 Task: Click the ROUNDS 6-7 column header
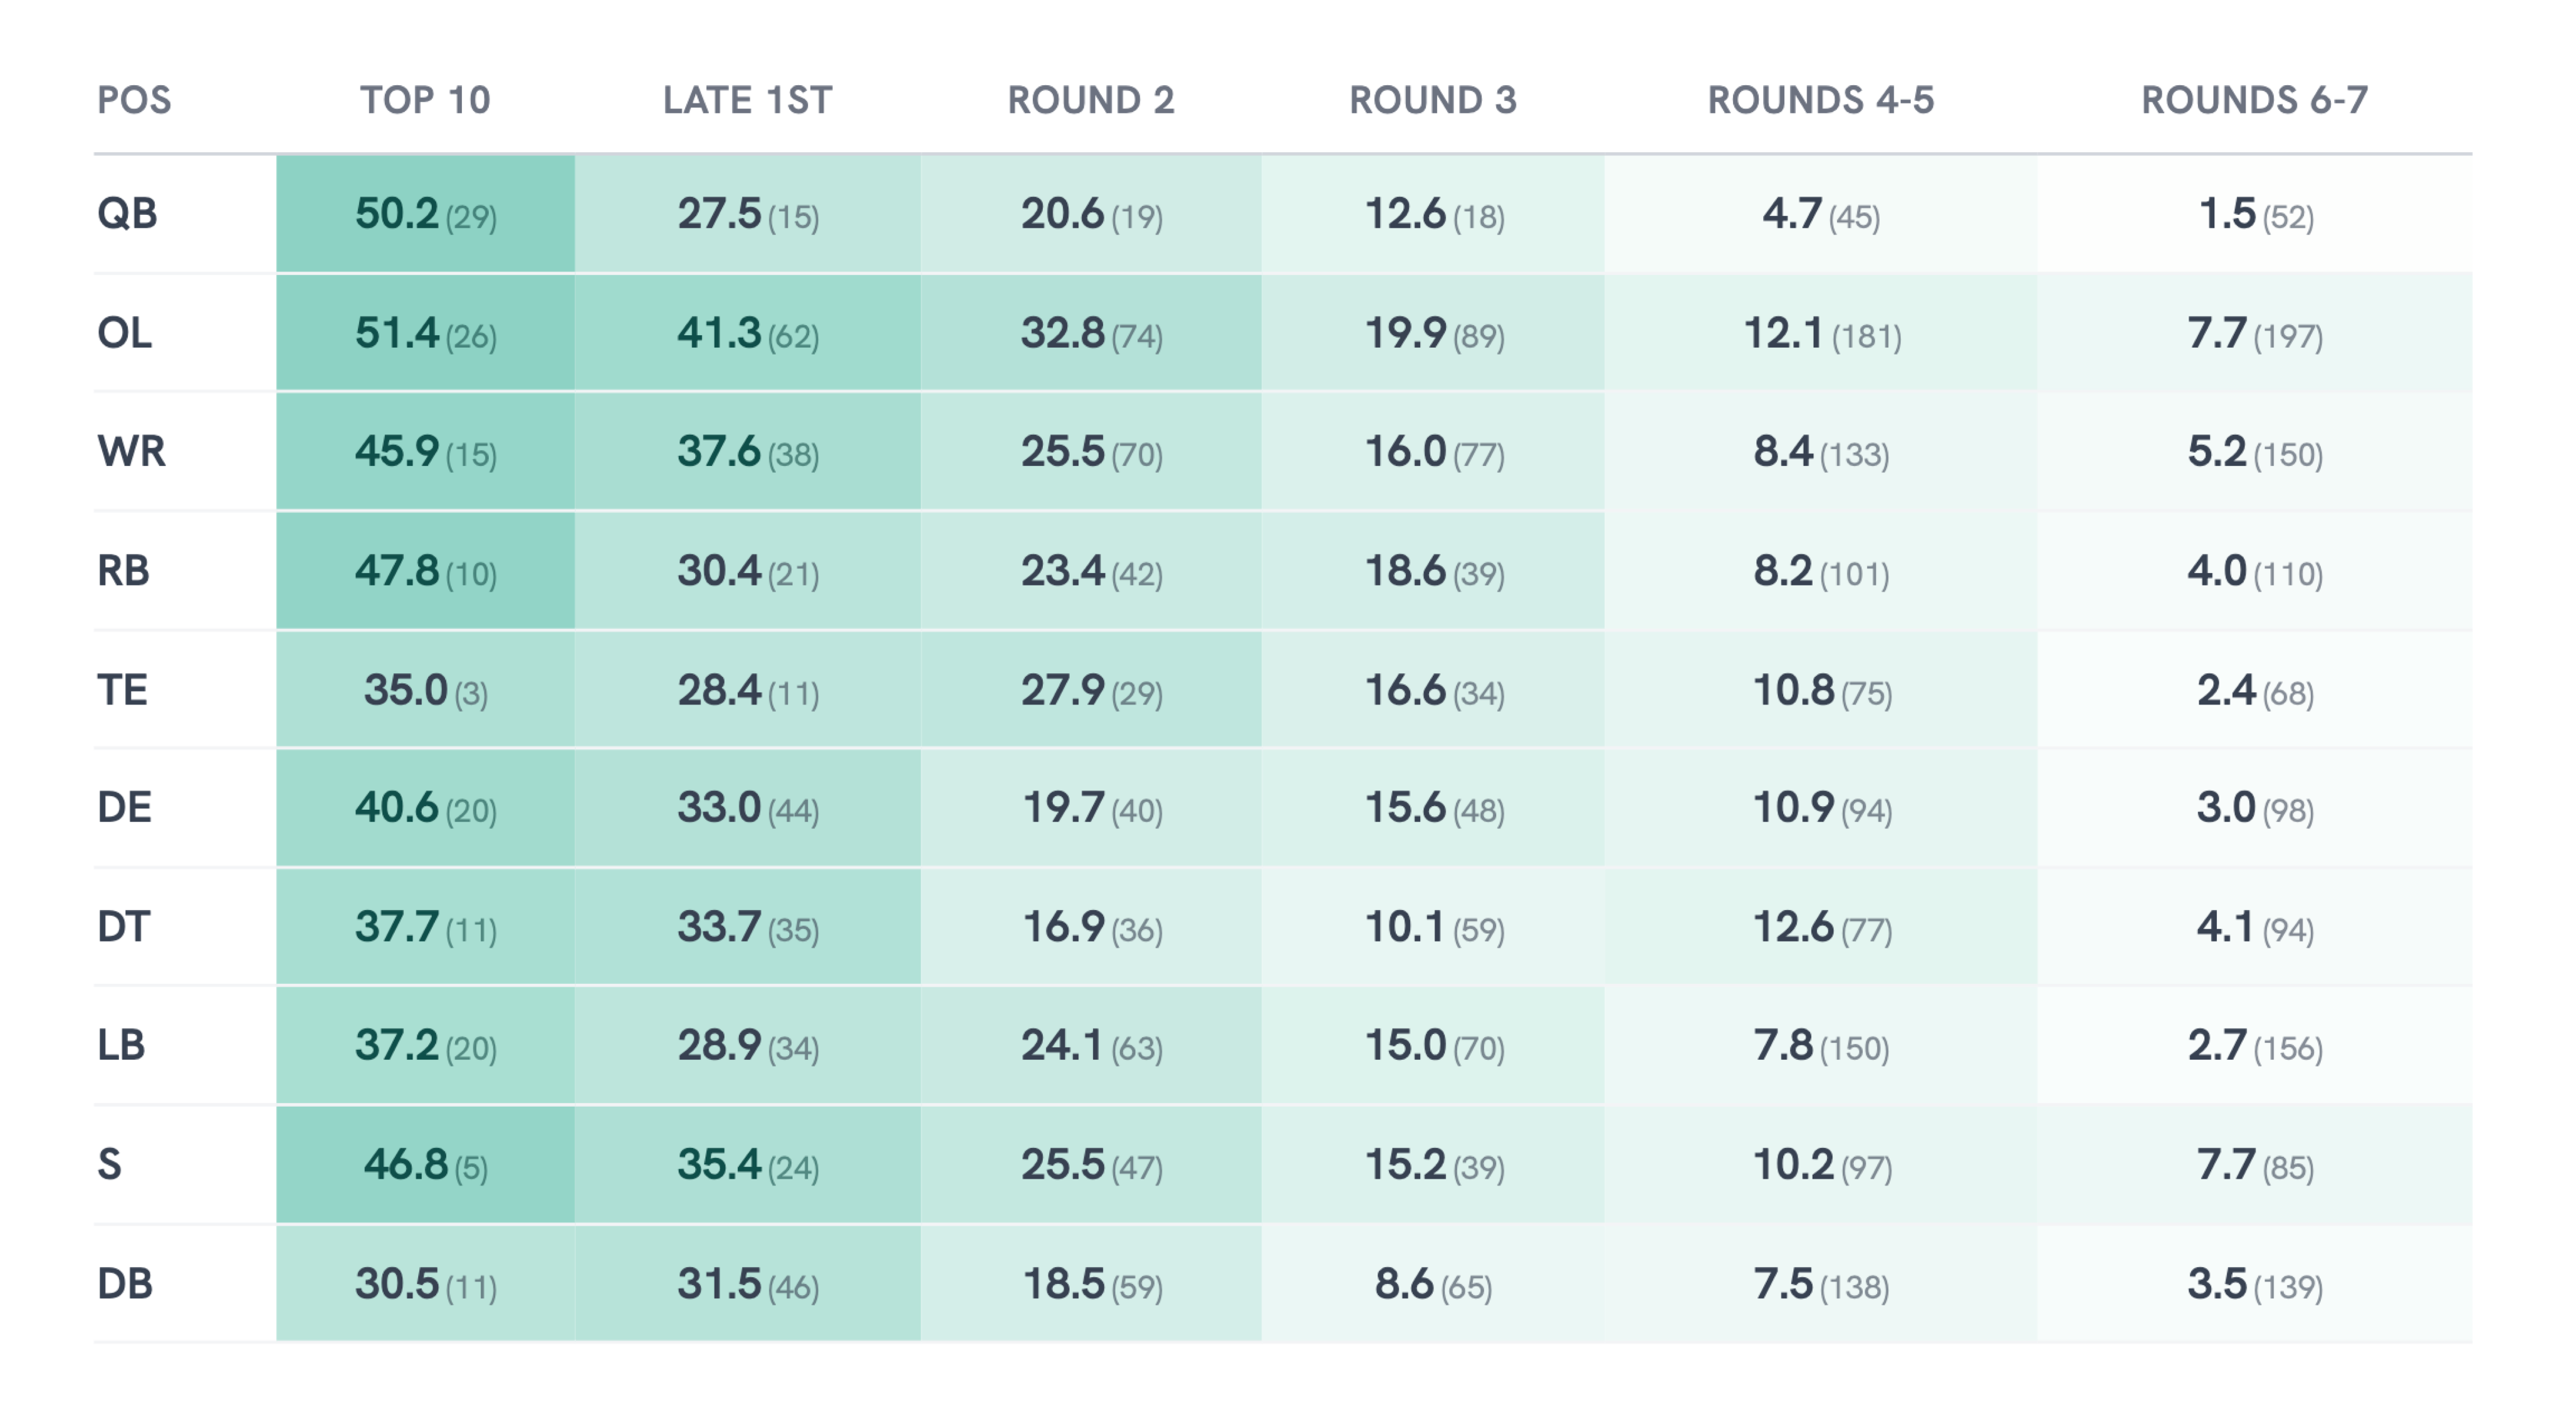coord(2254,100)
